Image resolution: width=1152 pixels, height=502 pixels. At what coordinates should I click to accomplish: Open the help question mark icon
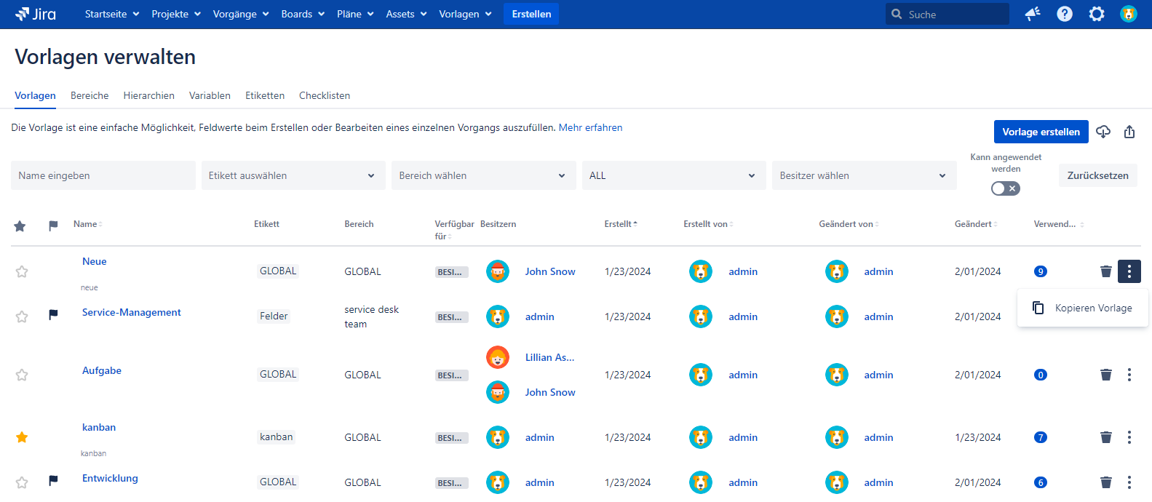1065,14
